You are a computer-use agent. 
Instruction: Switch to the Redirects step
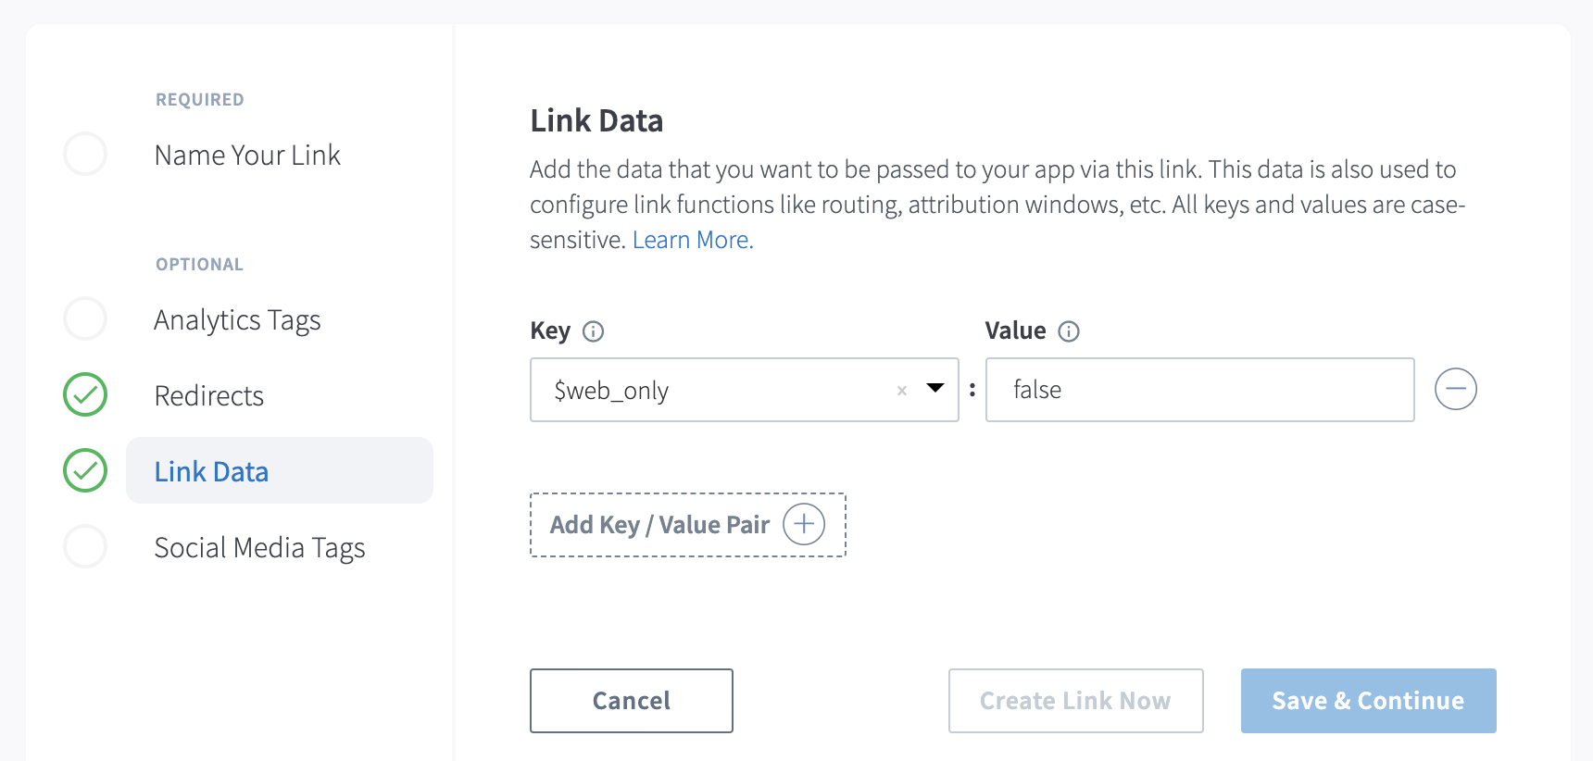209,396
